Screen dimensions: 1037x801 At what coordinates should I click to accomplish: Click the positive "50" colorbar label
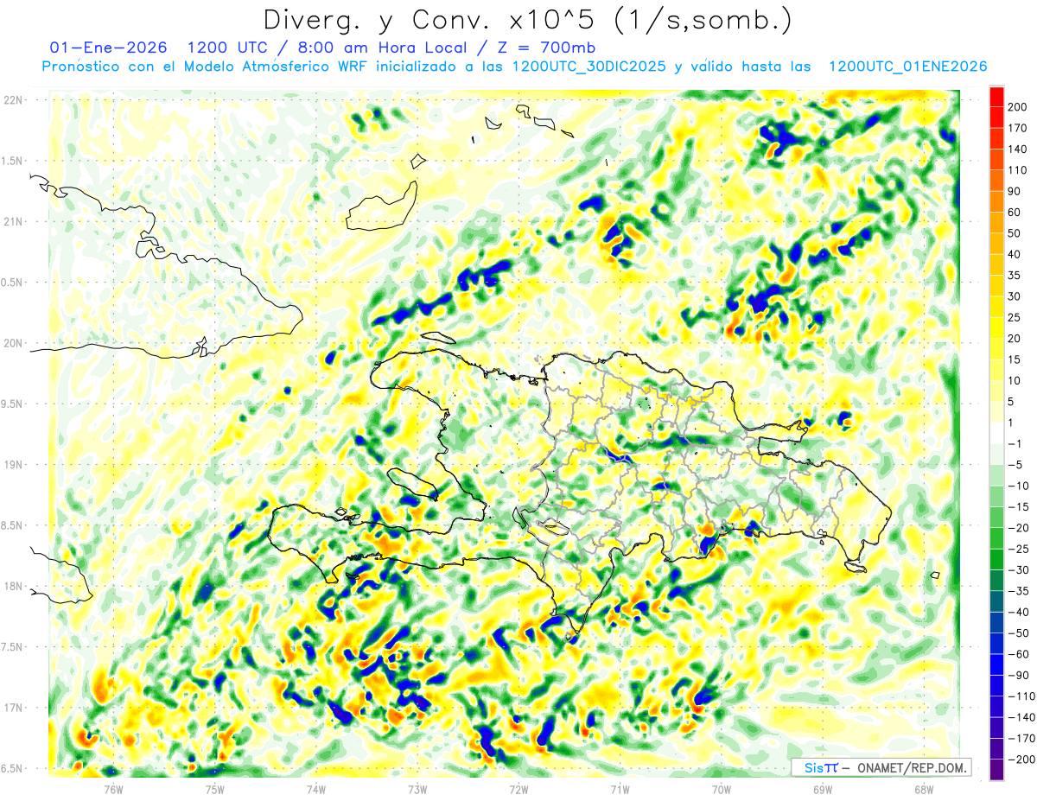(1015, 233)
